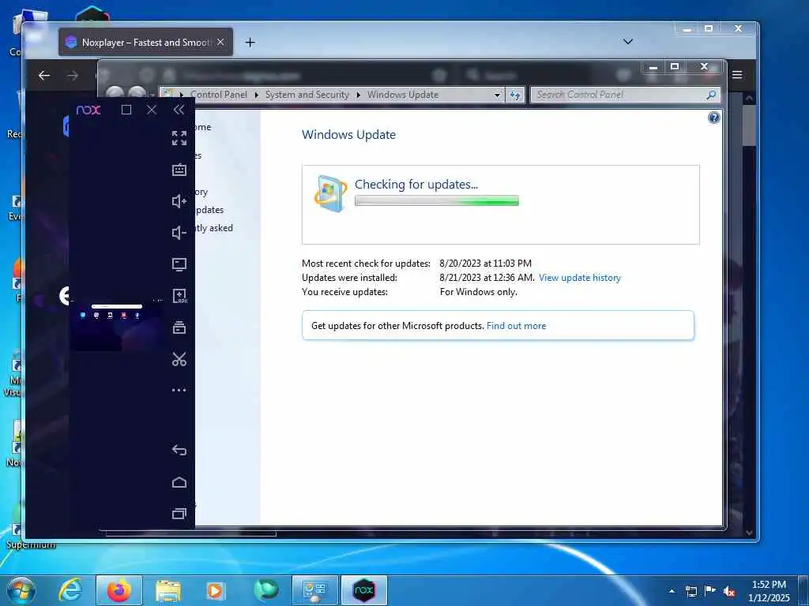Click the 'Windows Update' heading

[x=348, y=134]
